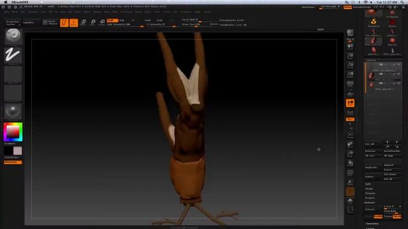This screenshot has height=229, width=408.
Task: Click the Move view icon in right shelf
Action: coord(350,145)
